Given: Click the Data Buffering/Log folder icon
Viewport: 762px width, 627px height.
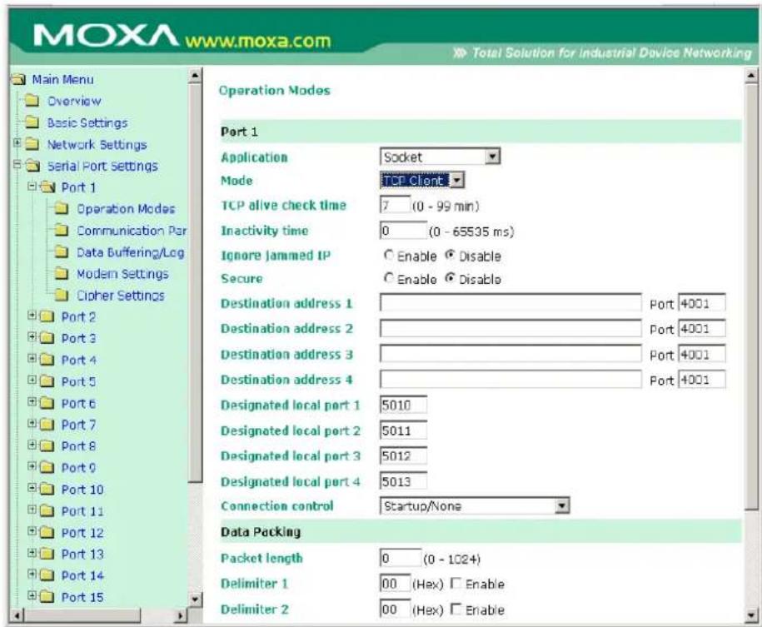Looking at the screenshot, I should pos(62,251).
